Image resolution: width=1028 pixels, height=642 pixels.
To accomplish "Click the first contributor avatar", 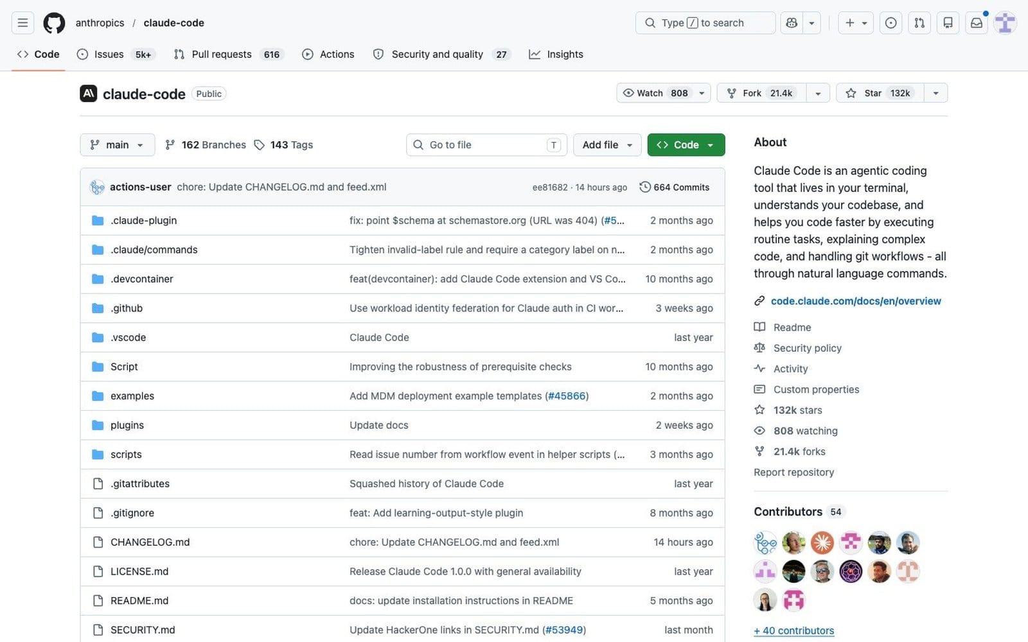I will click(x=765, y=543).
